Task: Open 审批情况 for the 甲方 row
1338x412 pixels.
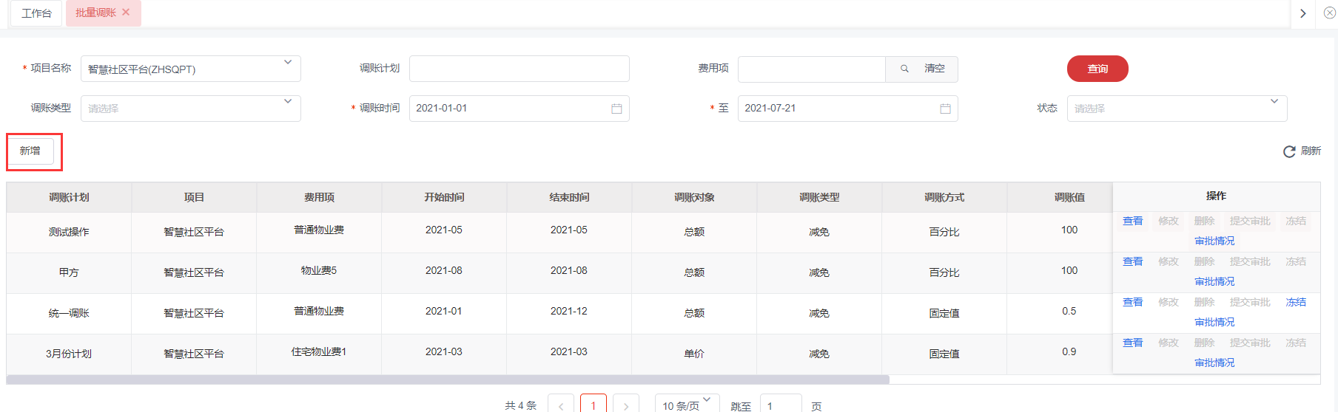Action: point(1214,281)
